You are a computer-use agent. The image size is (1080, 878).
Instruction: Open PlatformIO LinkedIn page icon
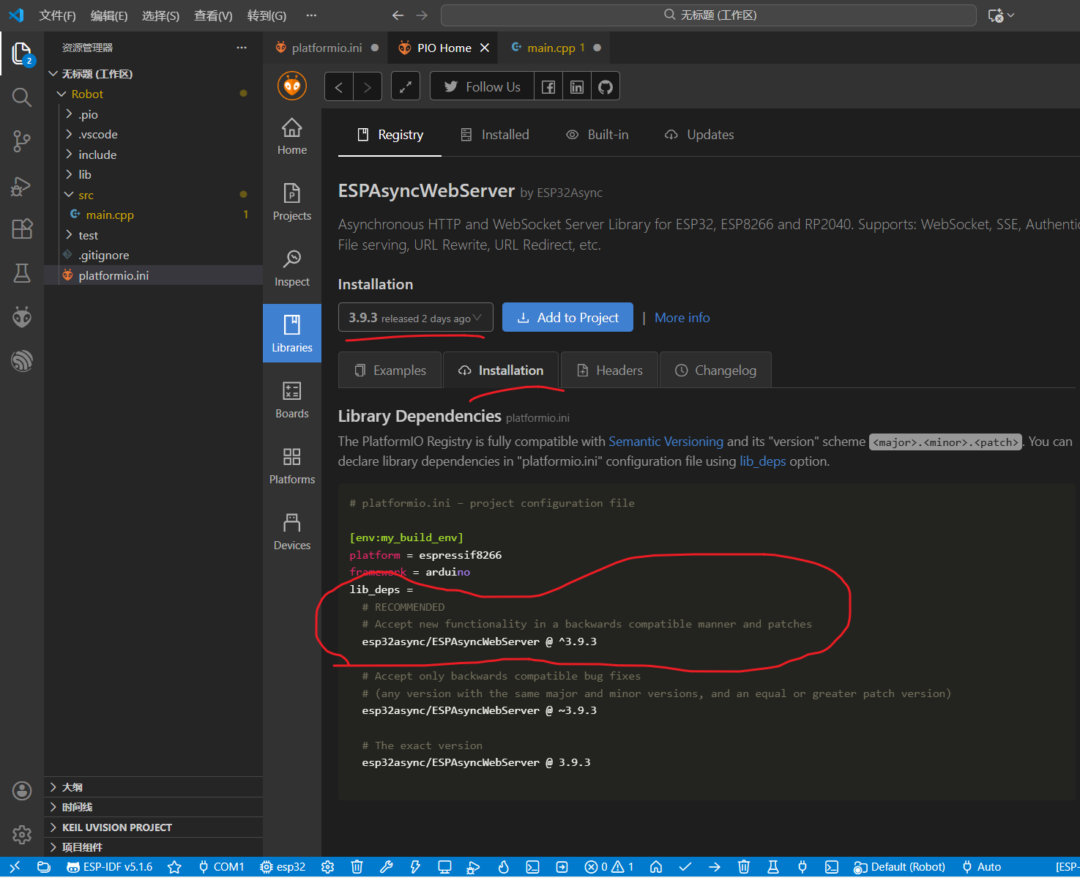tap(577, 86)
